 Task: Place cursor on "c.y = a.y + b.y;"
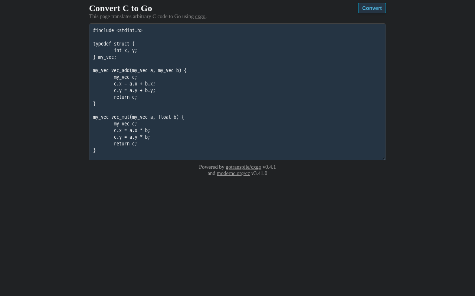(134, 90)
